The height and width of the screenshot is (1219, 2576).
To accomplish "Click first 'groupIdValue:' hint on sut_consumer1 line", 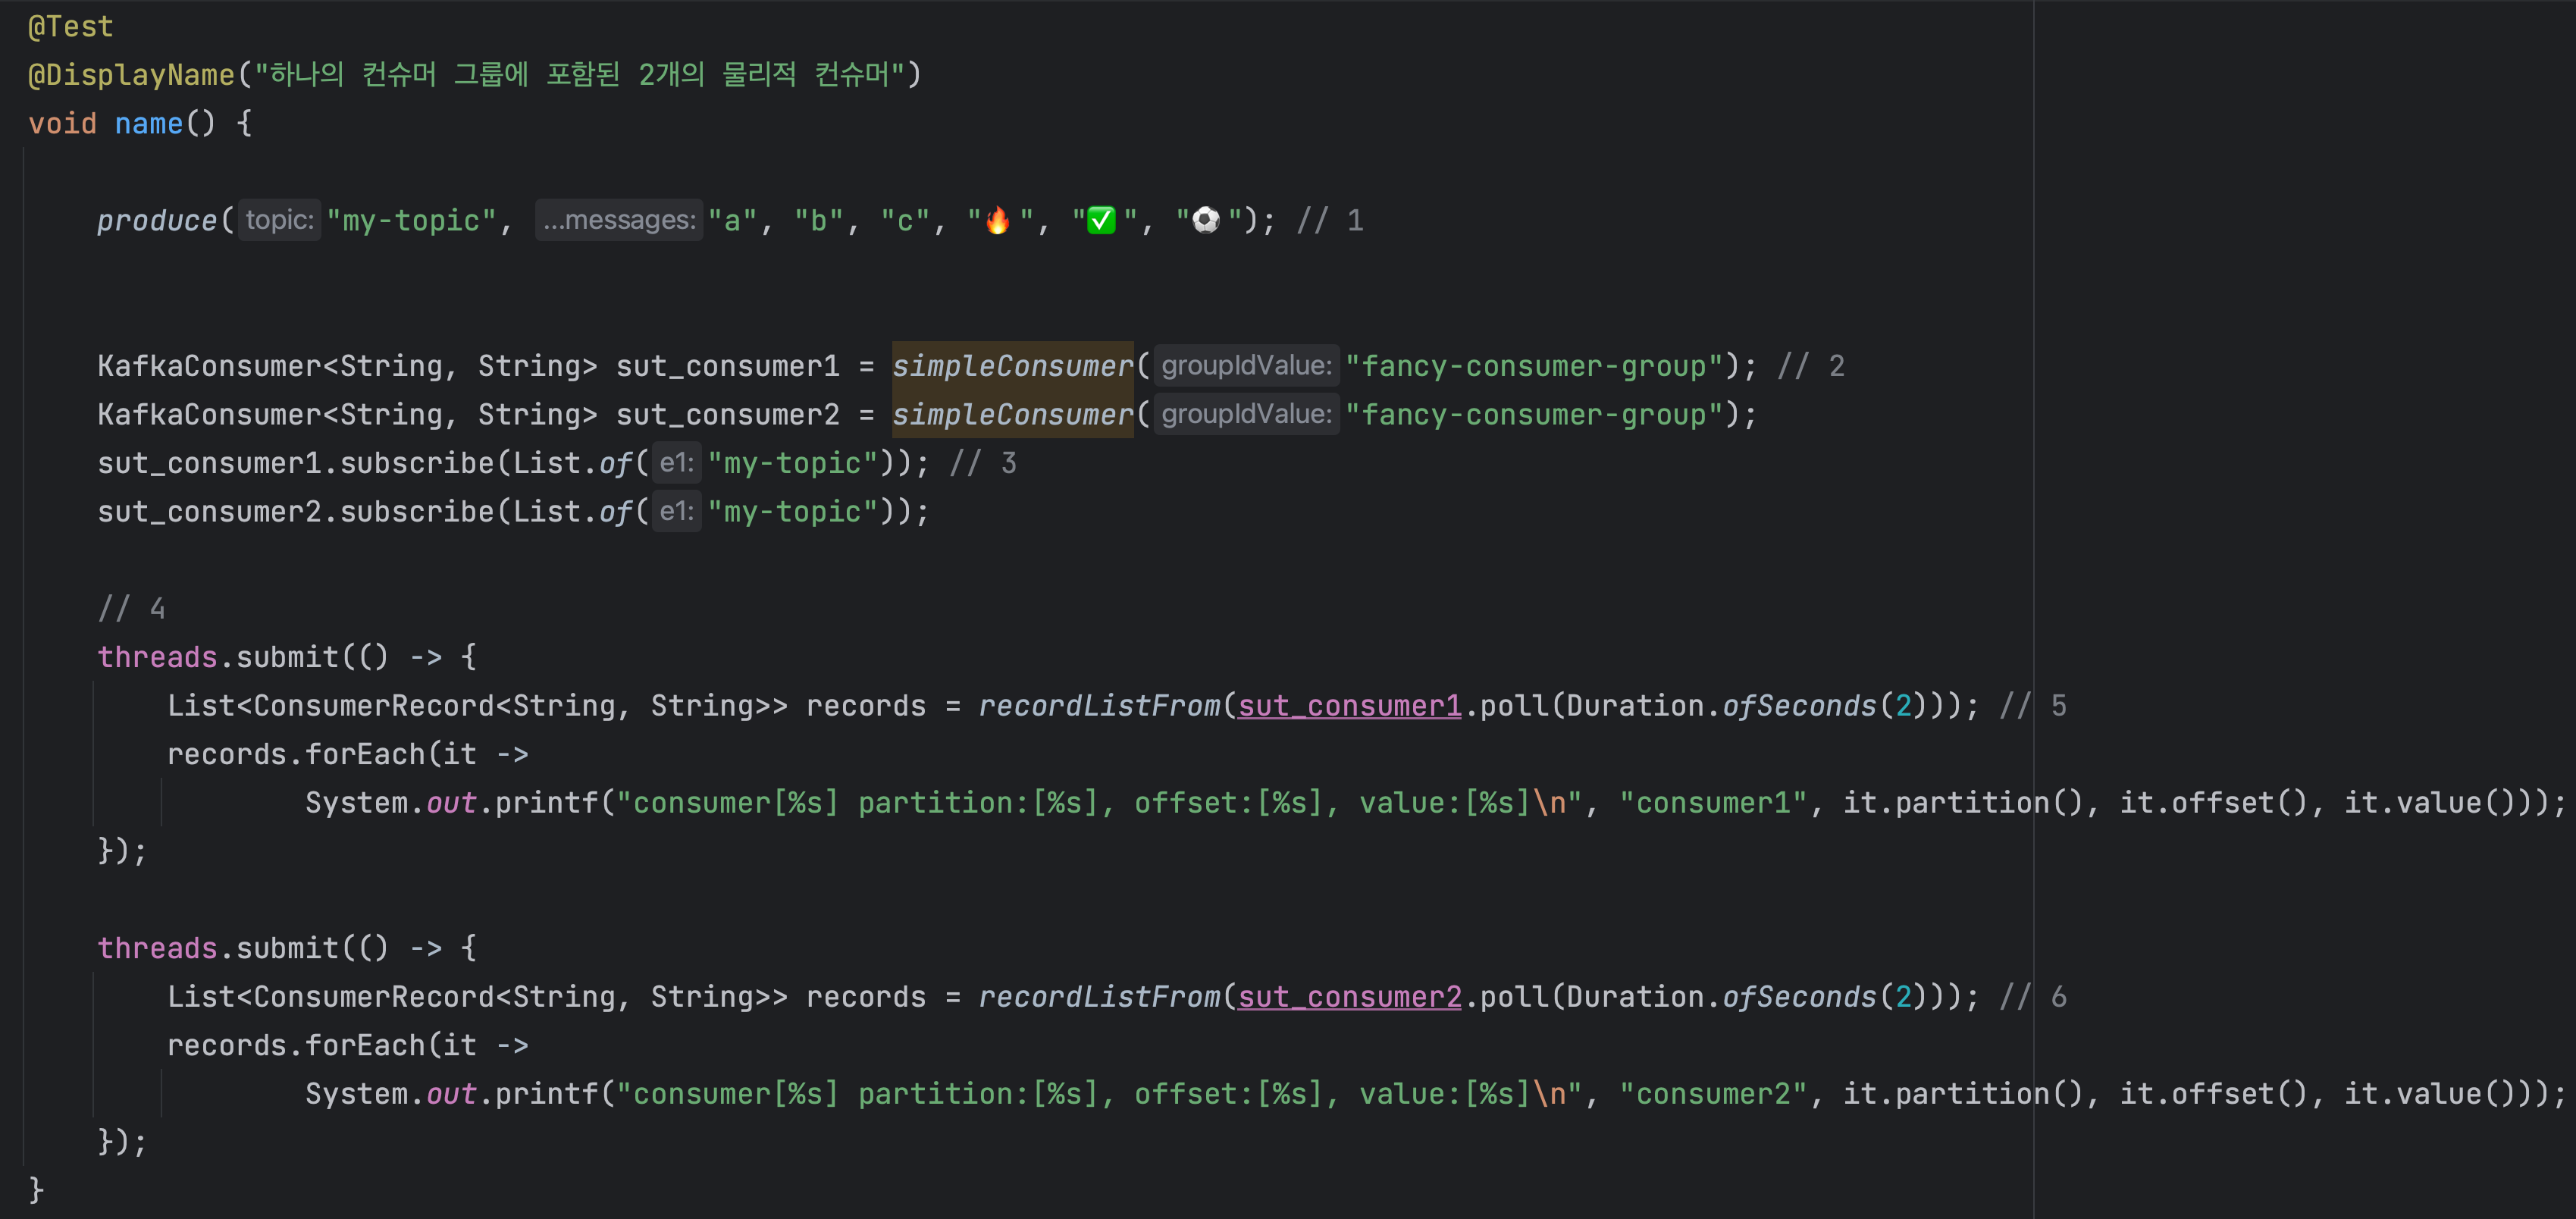I will click(1246, 366).
